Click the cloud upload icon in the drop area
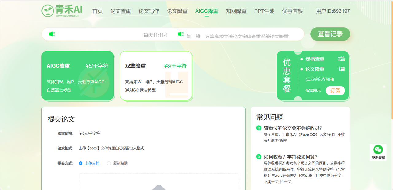Viewport: 393px width, 190px height. click(x=159, y=187)
